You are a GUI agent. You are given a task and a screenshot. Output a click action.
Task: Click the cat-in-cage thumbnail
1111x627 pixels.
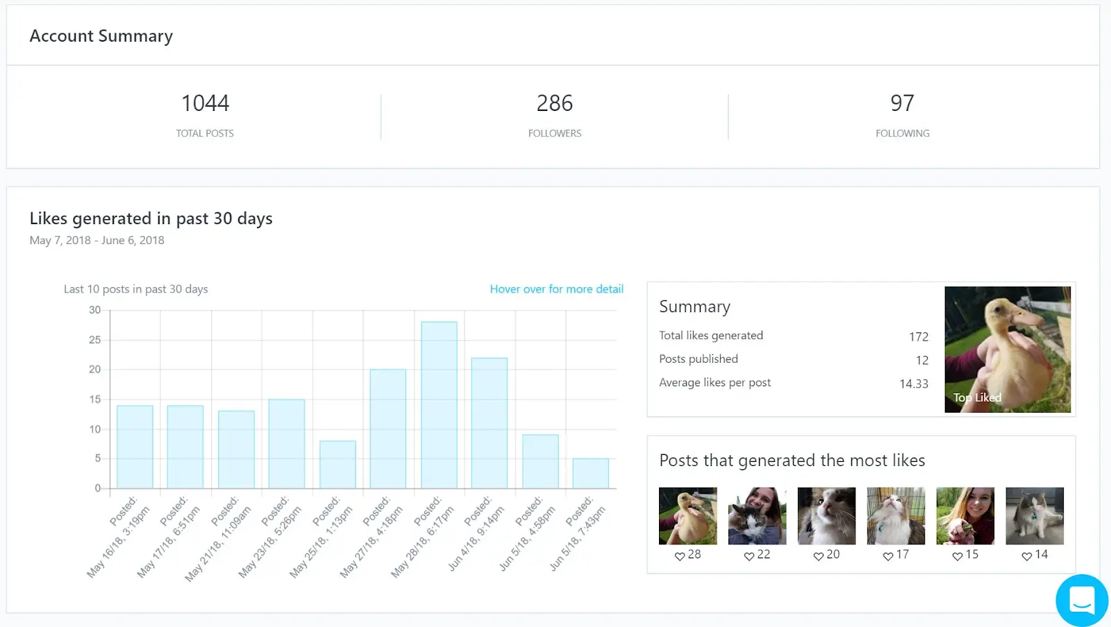pos(896,515)
